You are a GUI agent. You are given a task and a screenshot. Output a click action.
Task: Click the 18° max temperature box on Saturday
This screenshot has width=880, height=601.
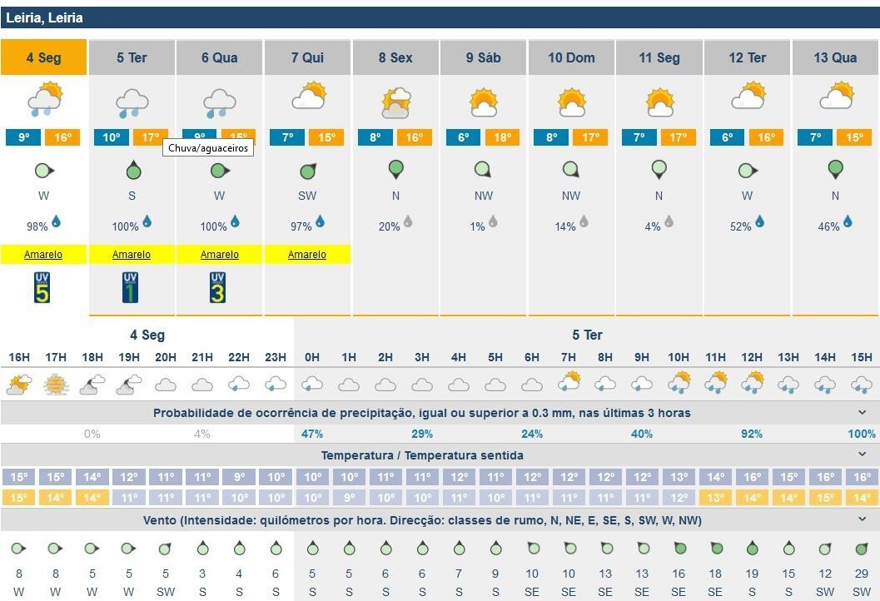[502, 138]
